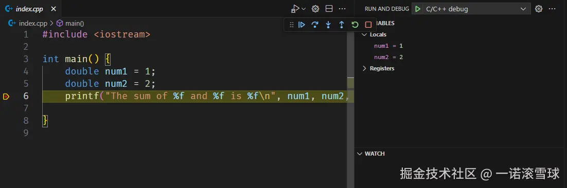Close the index.cpp tab
The image size is (567, 188).
pyautogui.click(x=53, y=9)
